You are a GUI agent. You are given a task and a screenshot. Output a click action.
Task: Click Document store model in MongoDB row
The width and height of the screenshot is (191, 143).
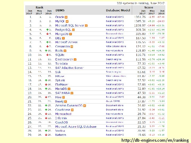click(x=115, y=34)
